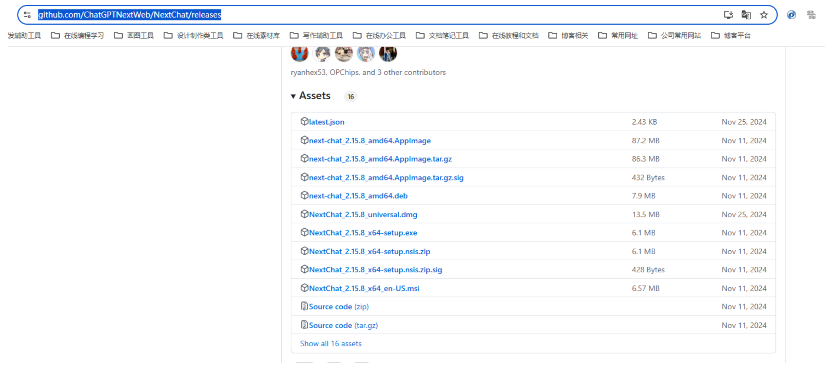Image resolution: width=835 pixels, height=378 pixels.
Task: Download NextChat_2.15.8_x64-setup.exe
Action: click(x=363, y=233)
